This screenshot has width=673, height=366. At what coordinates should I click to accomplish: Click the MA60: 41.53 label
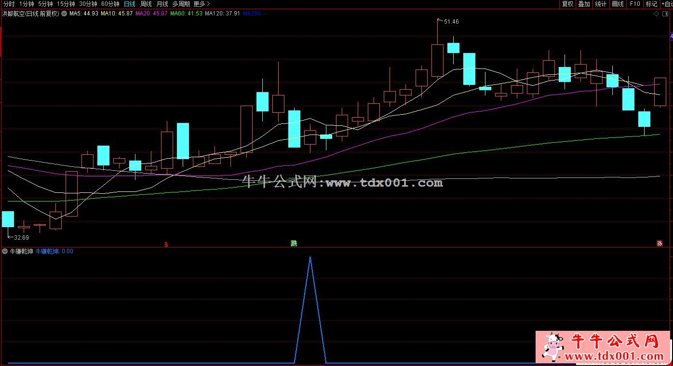point(187,14)
